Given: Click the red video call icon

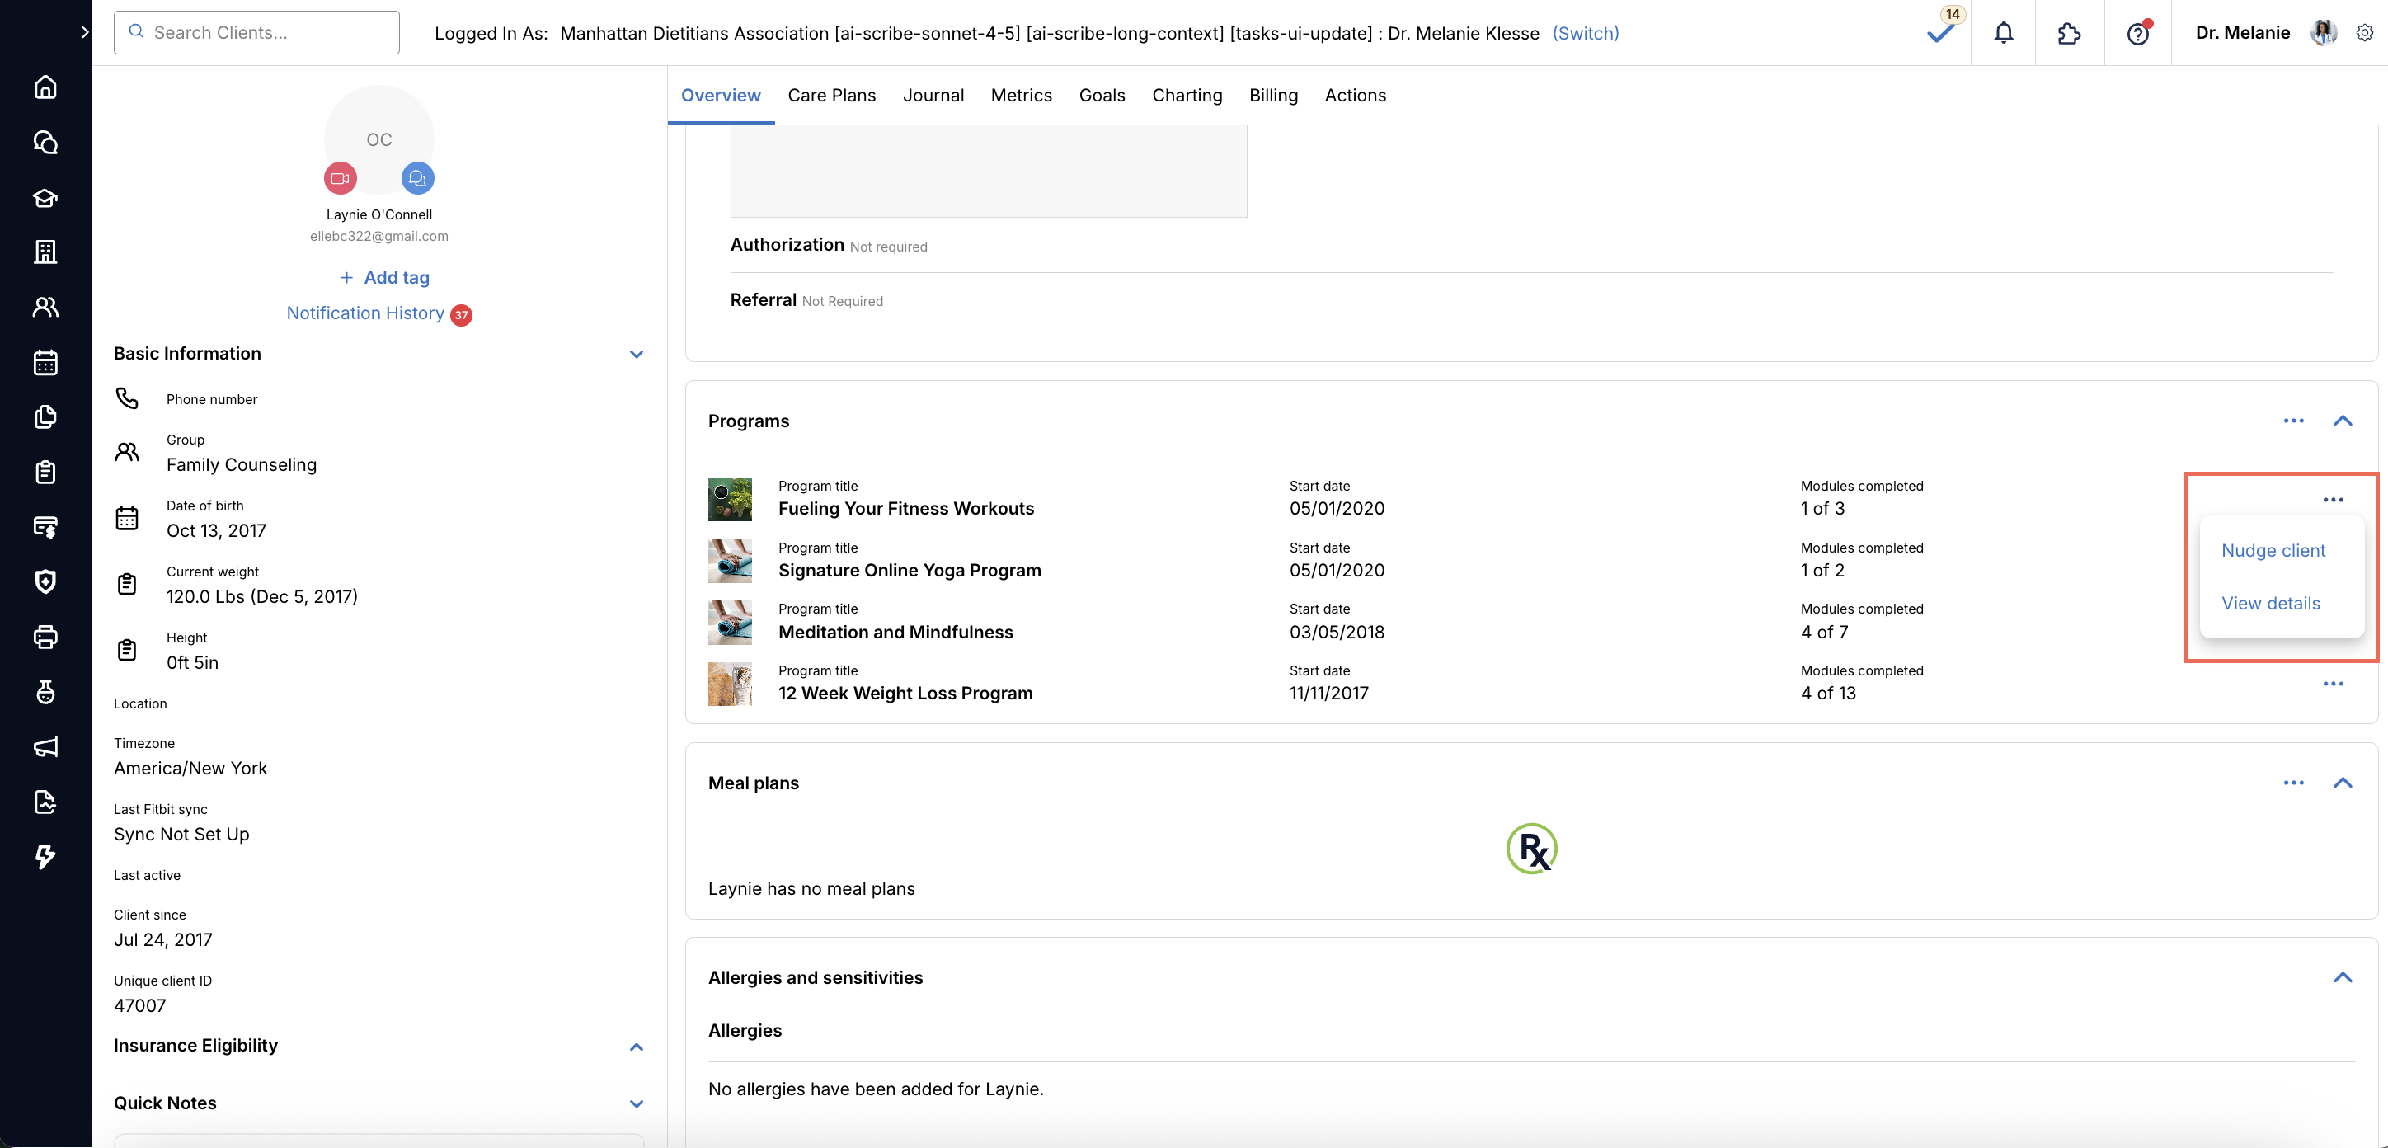Looking at the screenshot, I should (x=341, y=178).
